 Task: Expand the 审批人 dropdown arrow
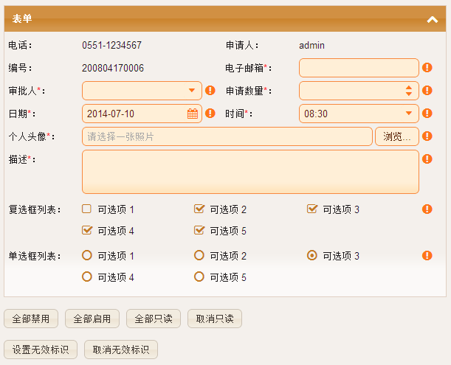coord(192,91)
